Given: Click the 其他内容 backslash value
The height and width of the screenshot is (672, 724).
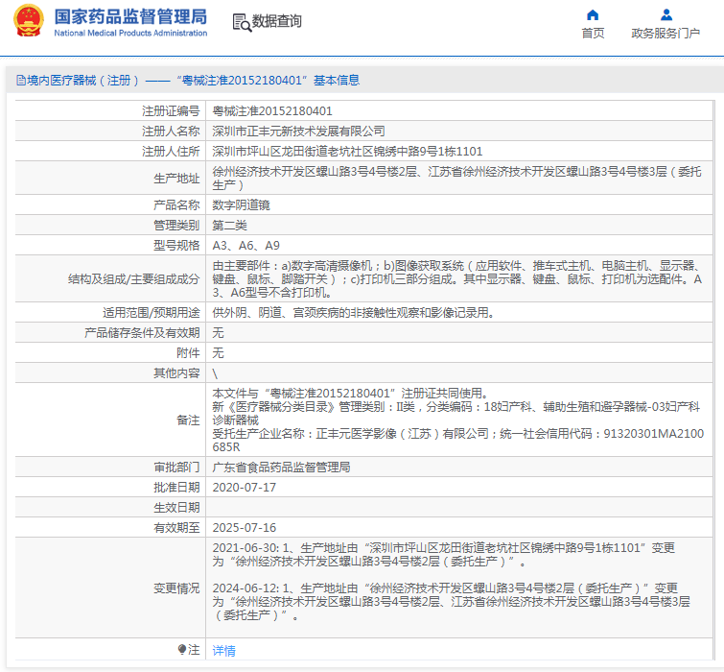Looking at the screenshot, I should point(215,373).
